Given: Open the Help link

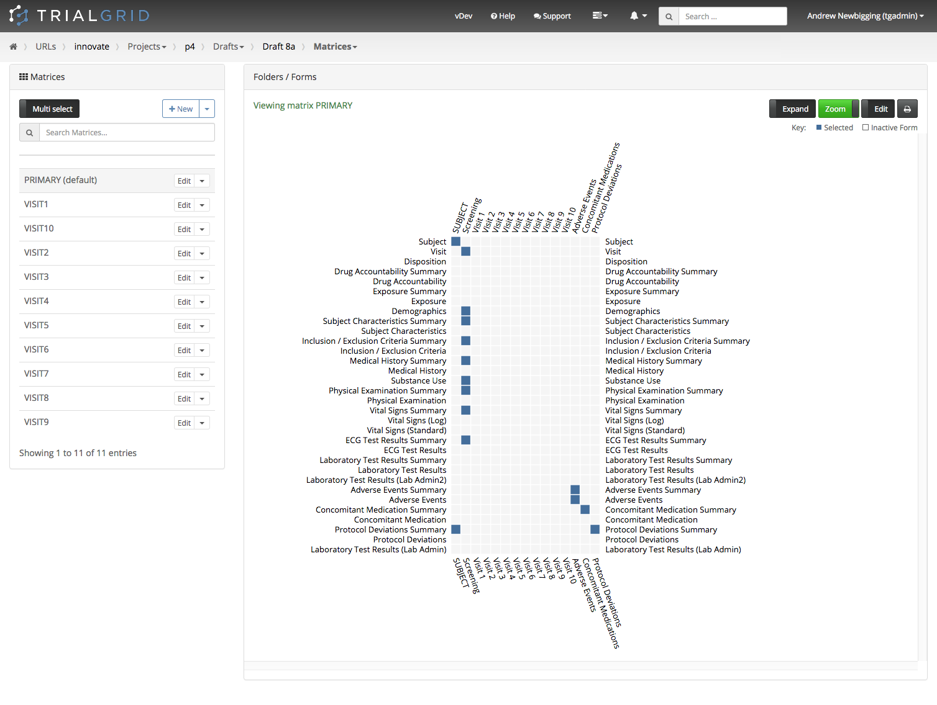Looking at the screenshot, I should (503, 16).
